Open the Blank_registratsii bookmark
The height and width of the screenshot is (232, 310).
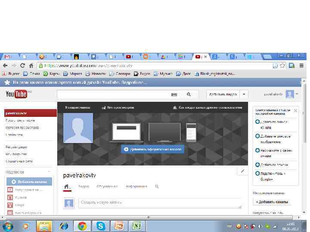coord(215,74)
